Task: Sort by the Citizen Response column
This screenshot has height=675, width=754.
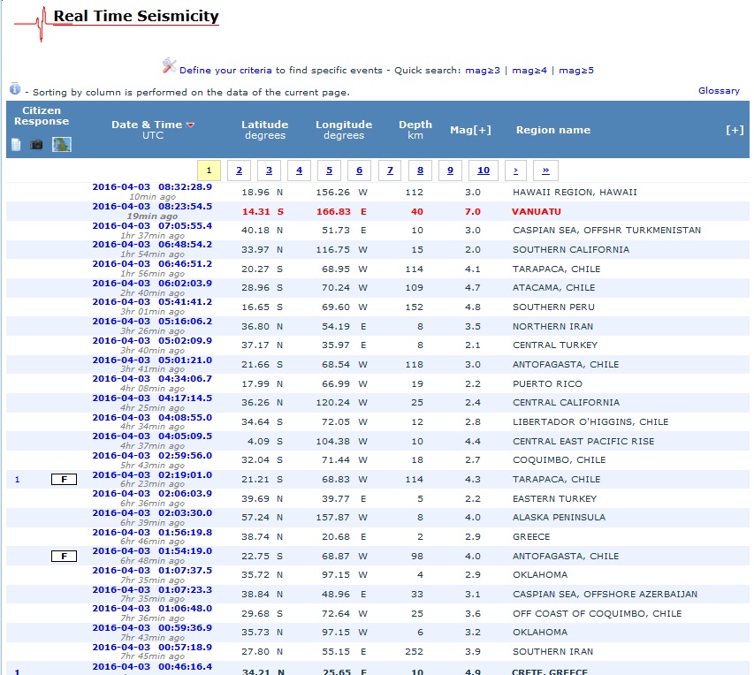Action: (42, 116)
